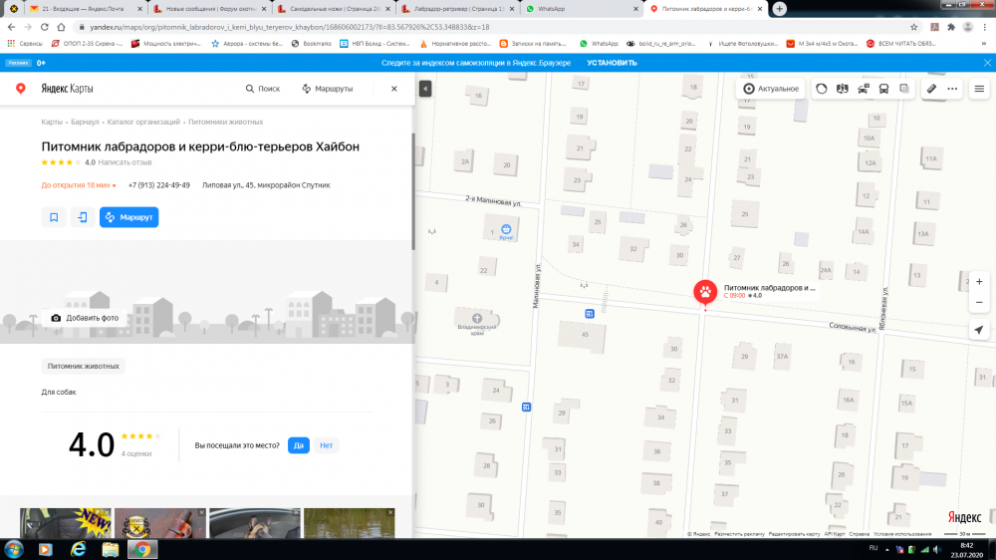Click the send-to-phone icon button
Image resolution: width=996 pixels, height=560 pixels.
point(83,217)
